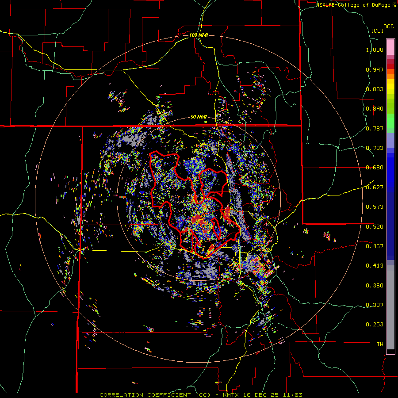398x398 pixels.
Task: Click the 10 DEC 25 date text
Action: pyautogui.click(x=260, y=395)
